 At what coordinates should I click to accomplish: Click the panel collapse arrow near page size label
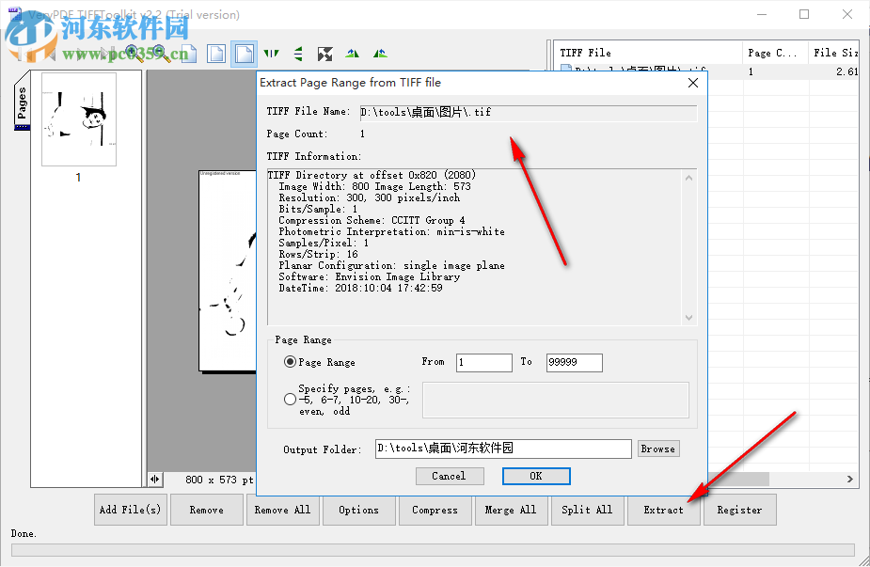[154, 479]
